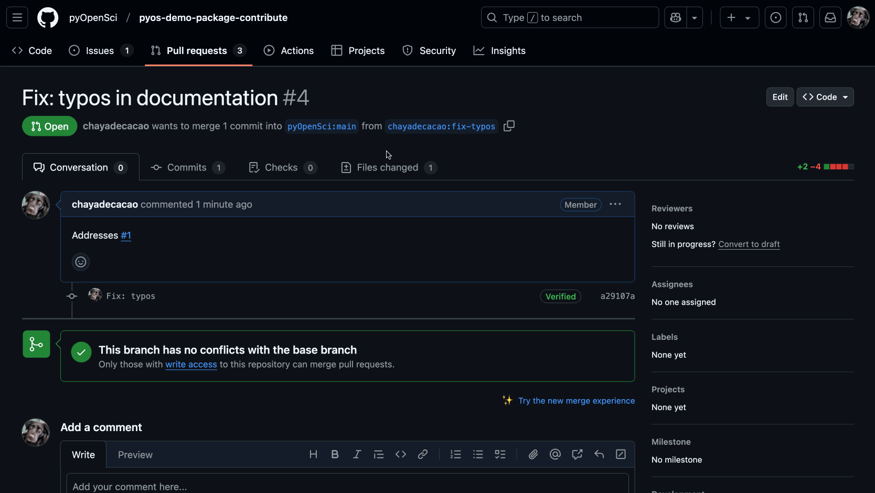Switch to the Issues tab
The image size is (875, 493).
(x=101, y=50)
